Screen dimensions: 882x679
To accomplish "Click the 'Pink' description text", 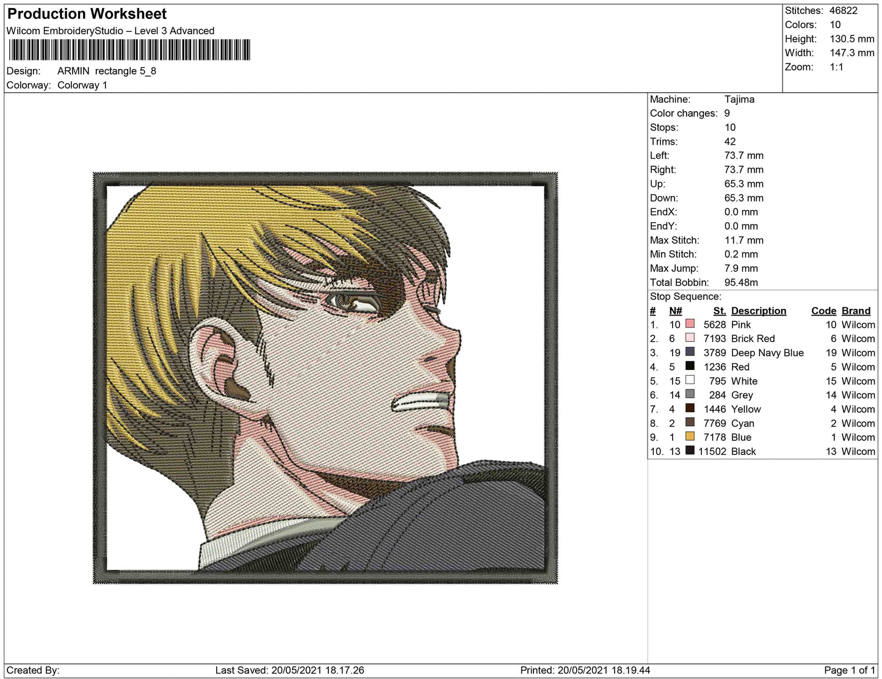I will pyautogui.click(x=741, y=324).
